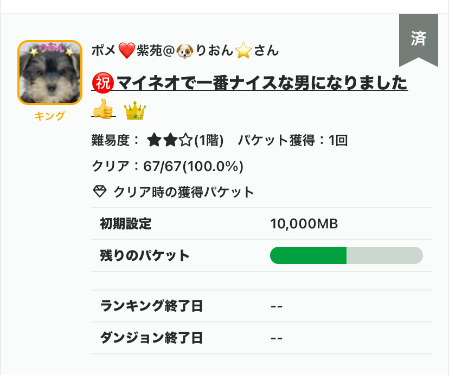
Task: Open the マイネオで一番ナイスな男になりました dungeon title
Action: click(262, 83)
